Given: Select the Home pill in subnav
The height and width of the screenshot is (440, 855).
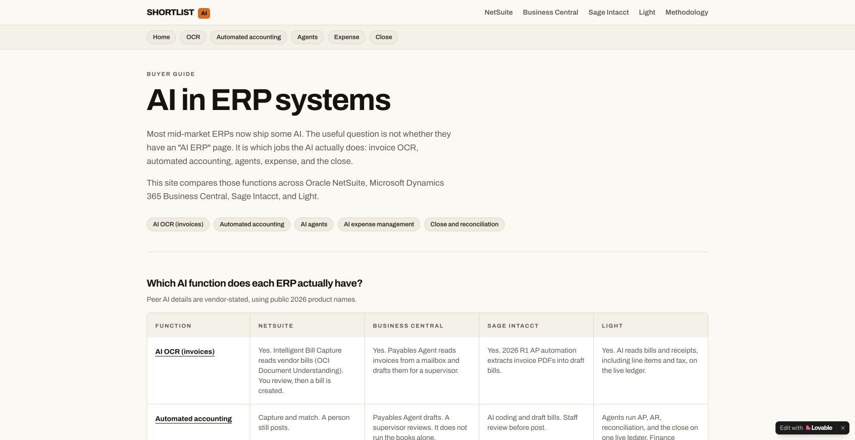Looking at the screenshot, I should click(162, 37).
